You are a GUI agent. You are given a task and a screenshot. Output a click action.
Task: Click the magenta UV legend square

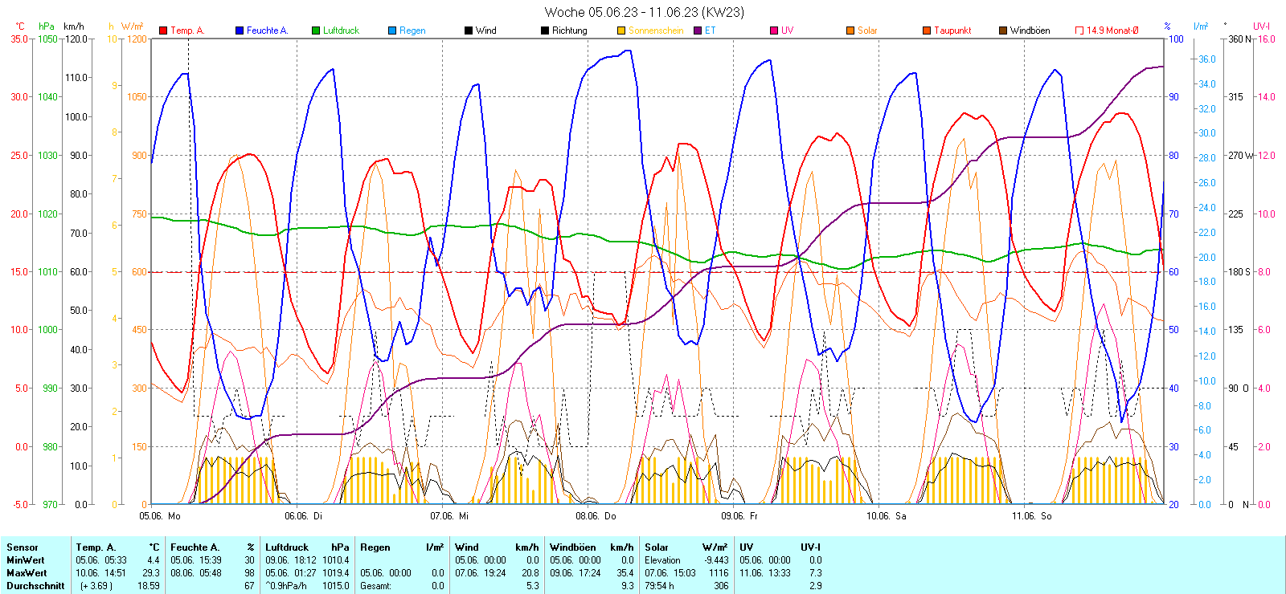774,31
